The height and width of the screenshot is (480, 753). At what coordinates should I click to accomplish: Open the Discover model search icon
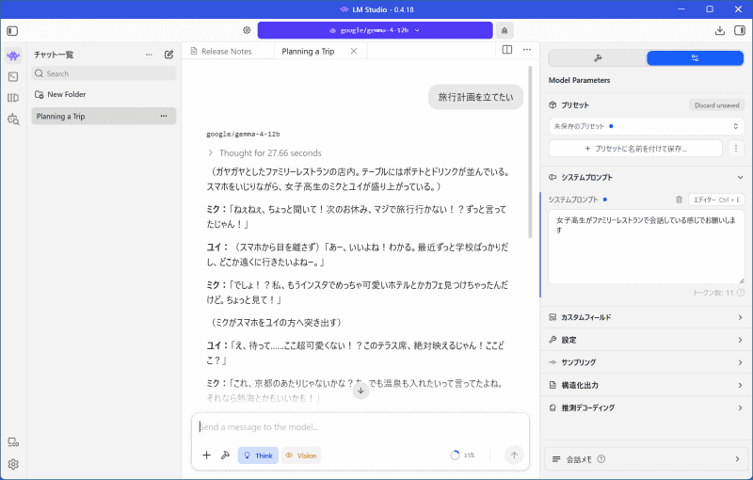click(x=13, y=120)
